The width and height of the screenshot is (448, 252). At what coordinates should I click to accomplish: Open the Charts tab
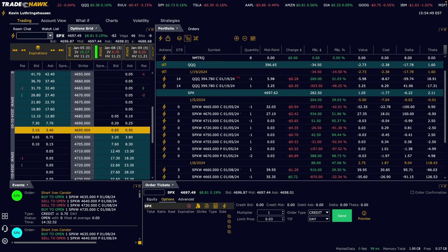(112, 21)
